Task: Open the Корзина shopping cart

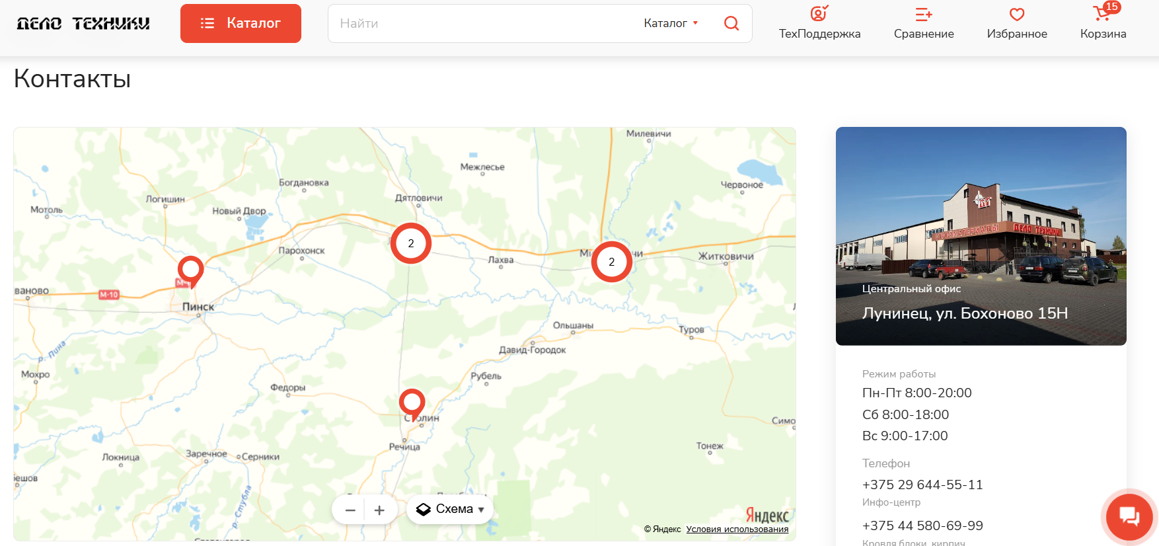Action: [1103, 23]
